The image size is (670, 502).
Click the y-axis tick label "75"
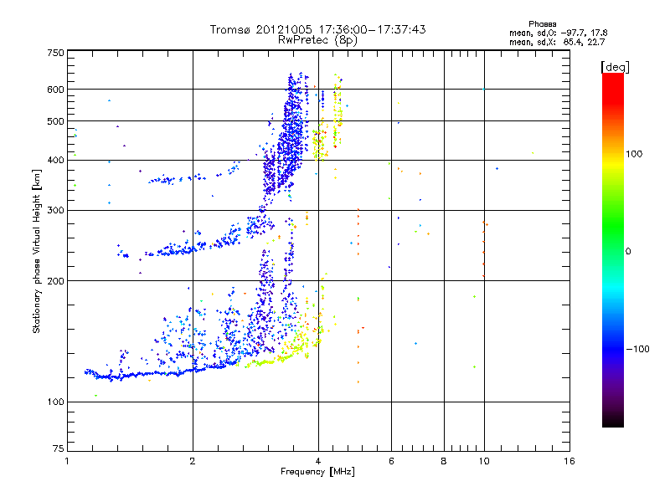(x=59, y=448)
